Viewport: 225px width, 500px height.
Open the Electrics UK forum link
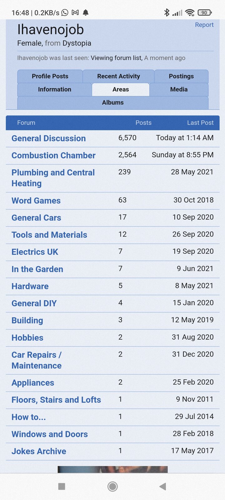click(x=35, y=252)
